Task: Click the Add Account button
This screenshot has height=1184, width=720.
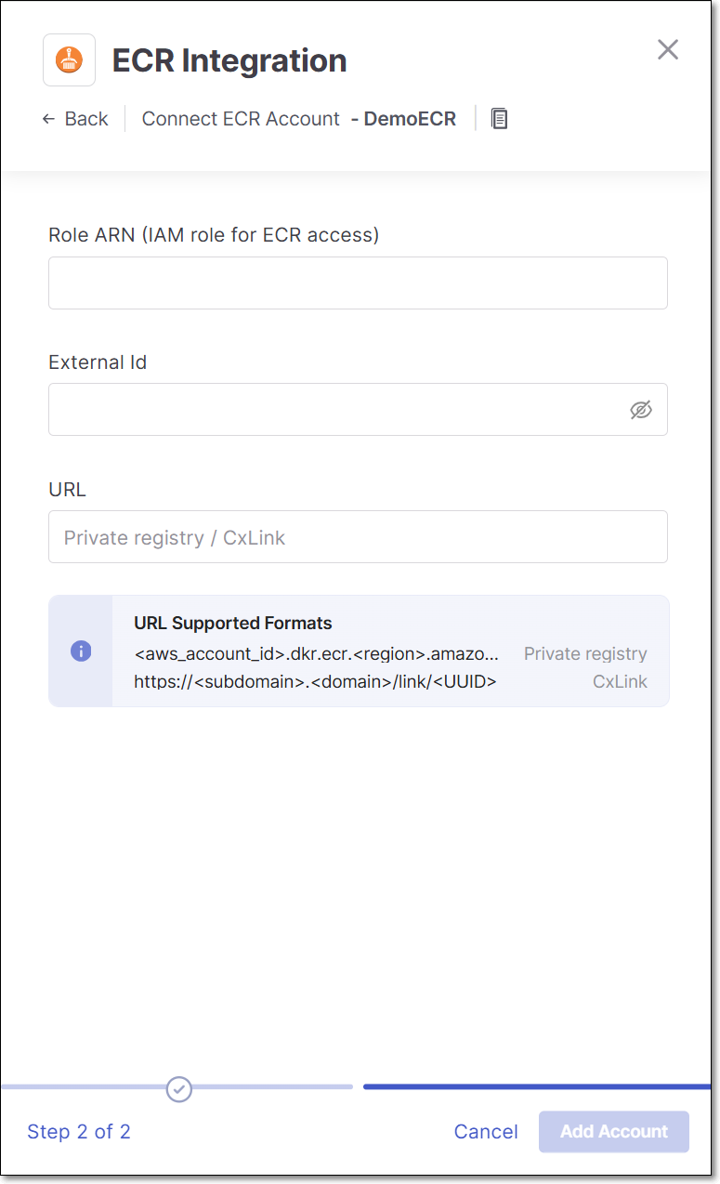Action: (x=614, y=1132)
